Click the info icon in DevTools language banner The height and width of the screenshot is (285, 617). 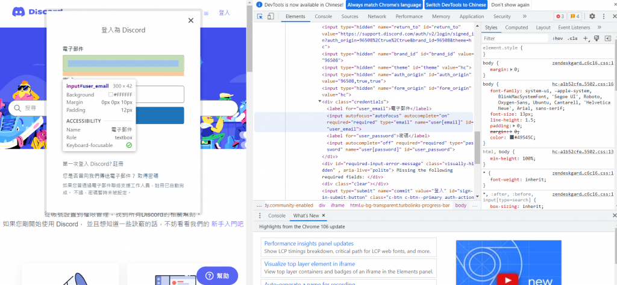point(258,5)
